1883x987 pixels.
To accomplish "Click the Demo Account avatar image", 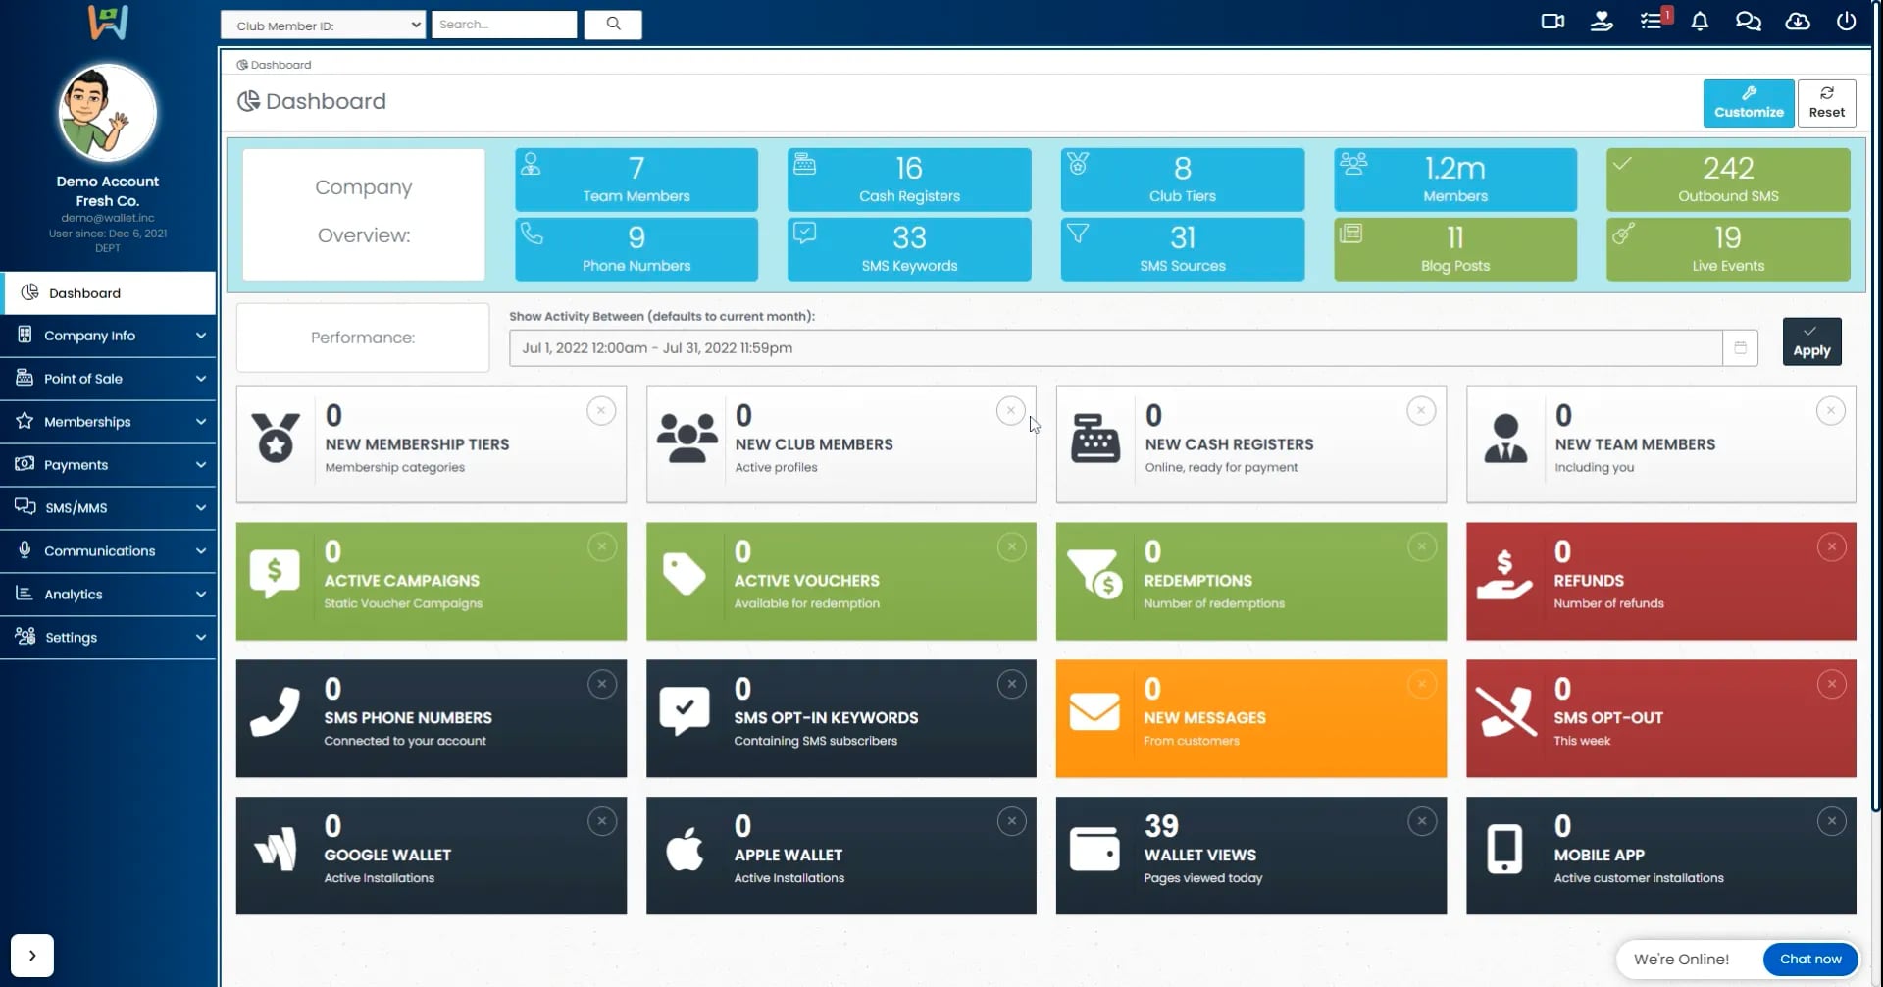I will [x=108, y=113].
